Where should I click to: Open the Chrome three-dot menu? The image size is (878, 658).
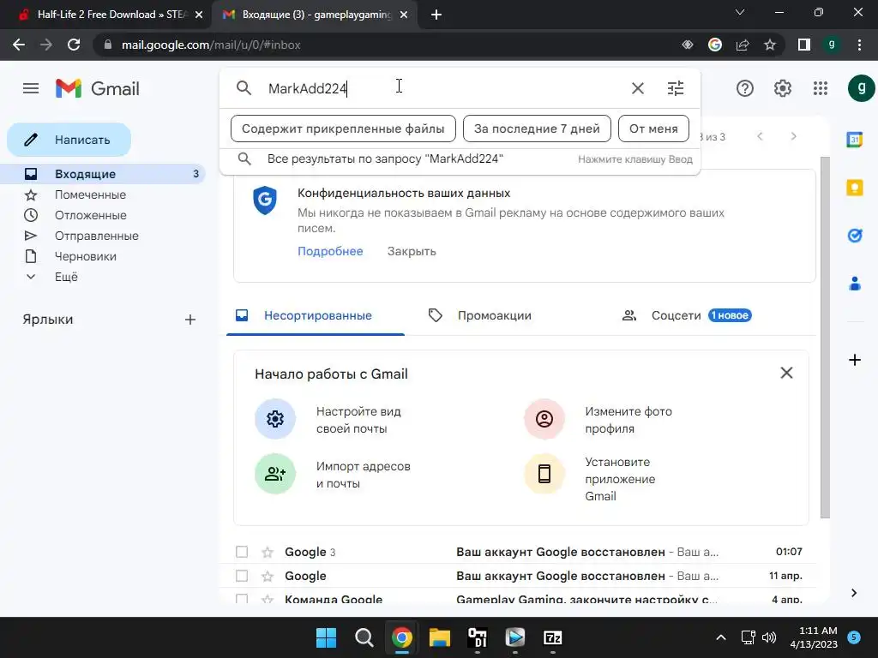point(859,45)
